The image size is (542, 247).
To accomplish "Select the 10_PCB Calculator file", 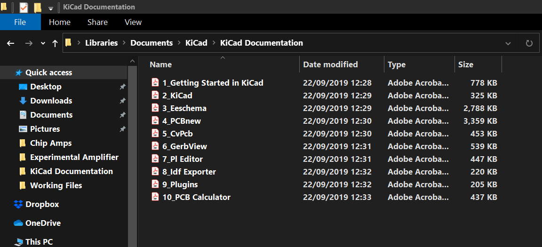I will coord(196,197).
